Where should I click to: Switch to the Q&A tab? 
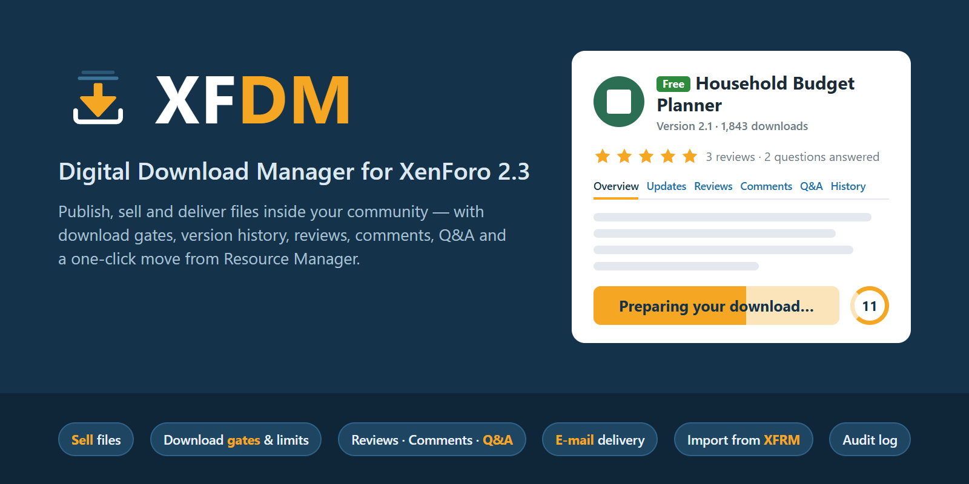point(811,186)
